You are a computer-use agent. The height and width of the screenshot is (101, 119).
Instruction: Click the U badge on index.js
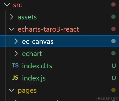[114, 78]
